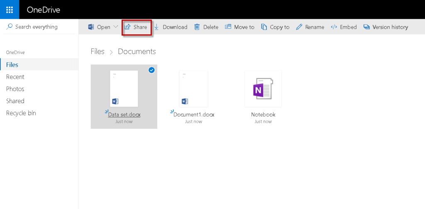
Task: Go to Files in the sidebar
Action: (39, 65)
